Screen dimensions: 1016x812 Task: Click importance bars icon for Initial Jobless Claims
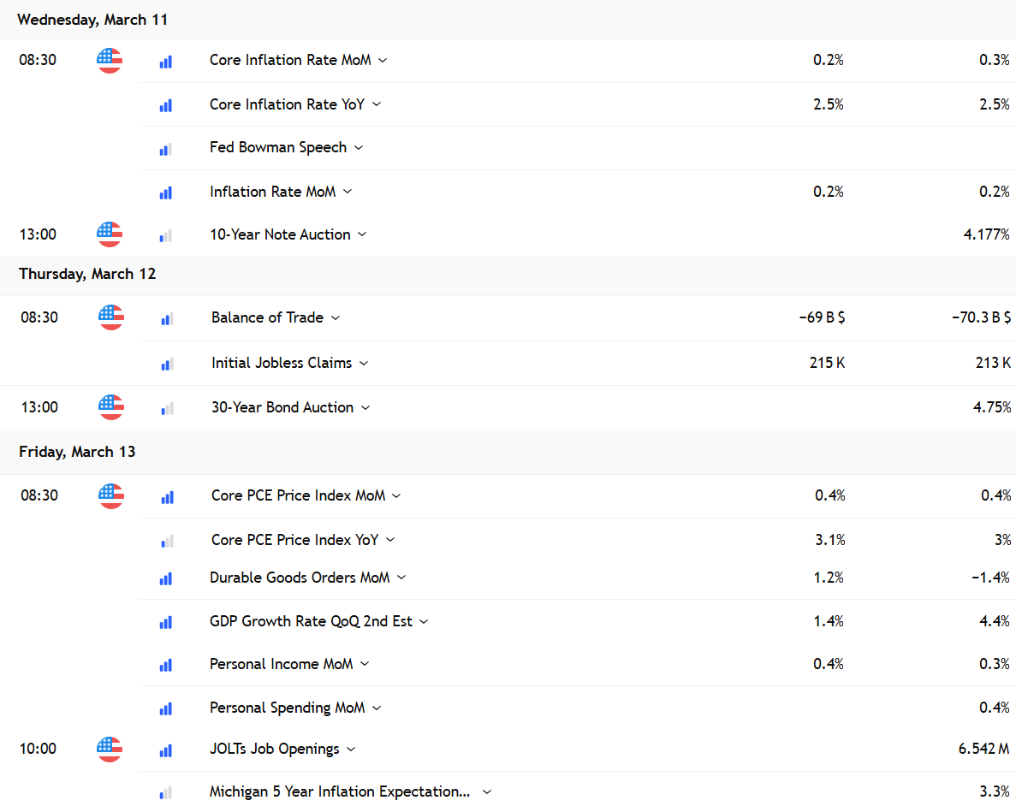click(x=167, y=365)
